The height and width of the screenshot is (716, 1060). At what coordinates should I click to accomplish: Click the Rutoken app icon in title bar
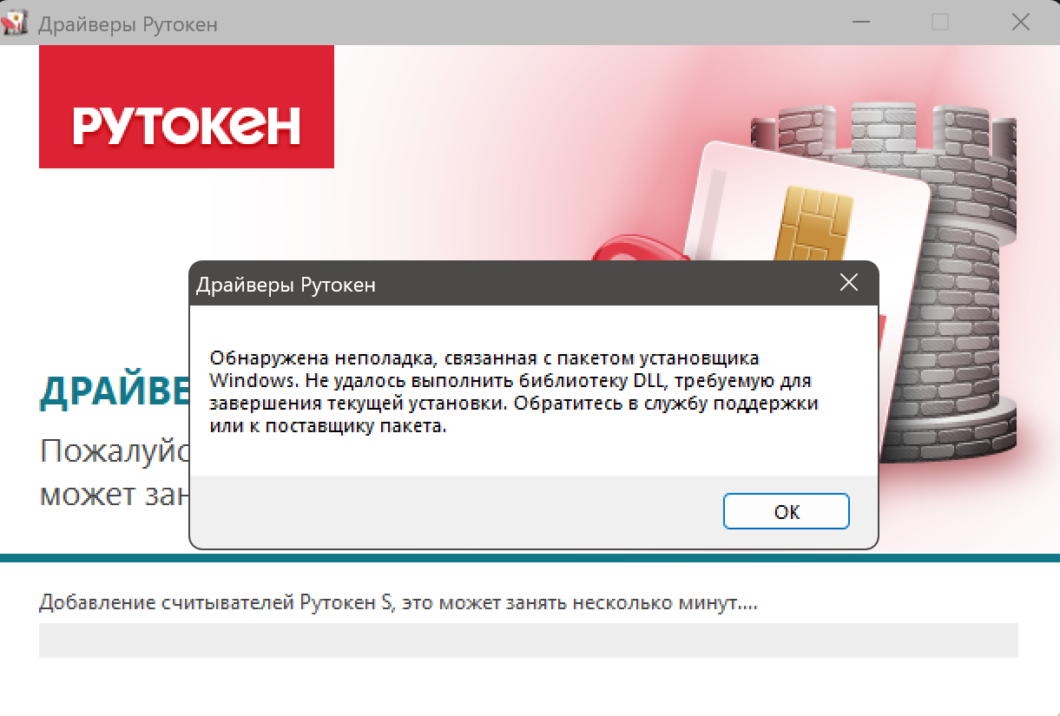(x=17, y=22)
